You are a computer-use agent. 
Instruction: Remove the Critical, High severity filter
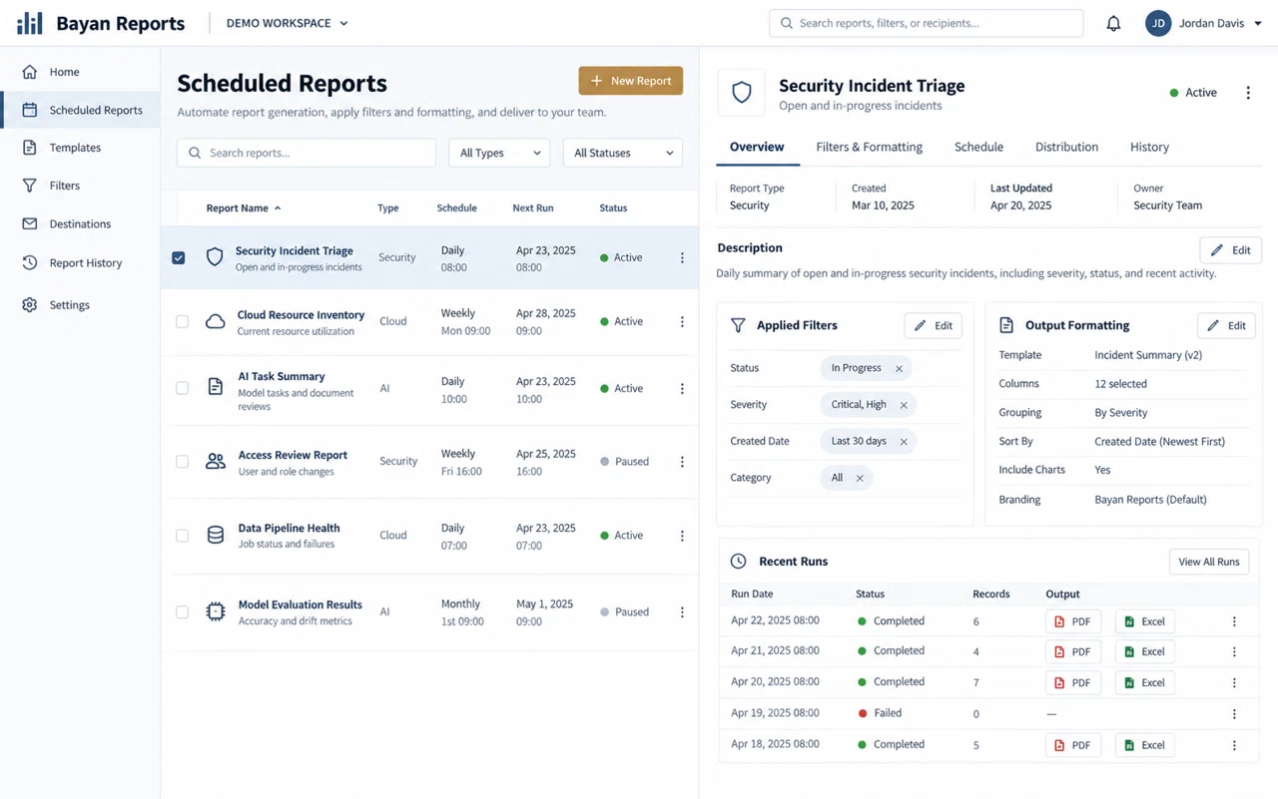(904, 405)
